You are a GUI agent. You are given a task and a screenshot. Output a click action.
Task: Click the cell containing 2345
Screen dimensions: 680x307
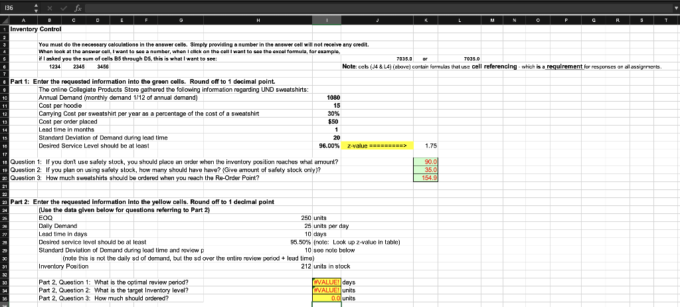coord(74,66)
